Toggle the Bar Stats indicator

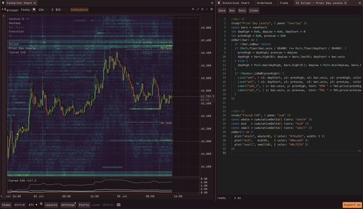click(16, 27)
